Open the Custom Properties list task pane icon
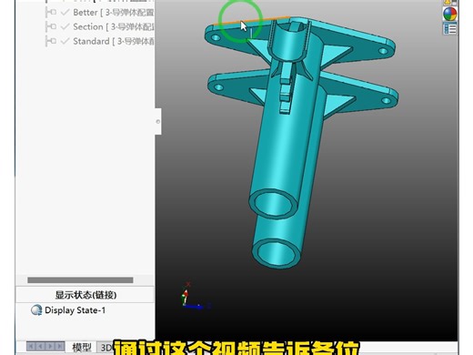This screenshot has width=473, height=355. tap(449, 29)
